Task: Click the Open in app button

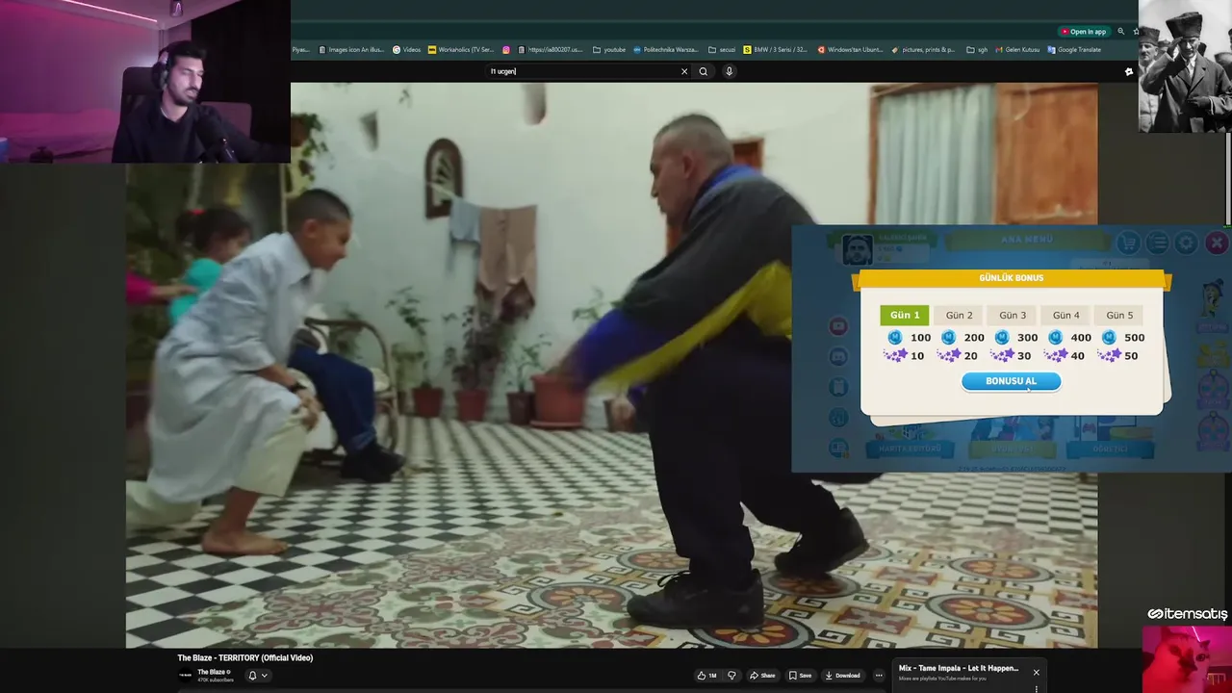Action: (1084, 32)
